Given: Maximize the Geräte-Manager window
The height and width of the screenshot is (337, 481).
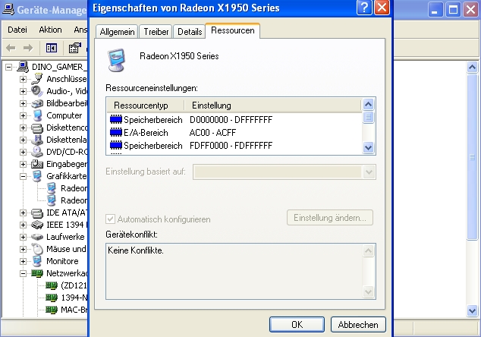Looking at the screenshot, I should click(x=453, y=10).
